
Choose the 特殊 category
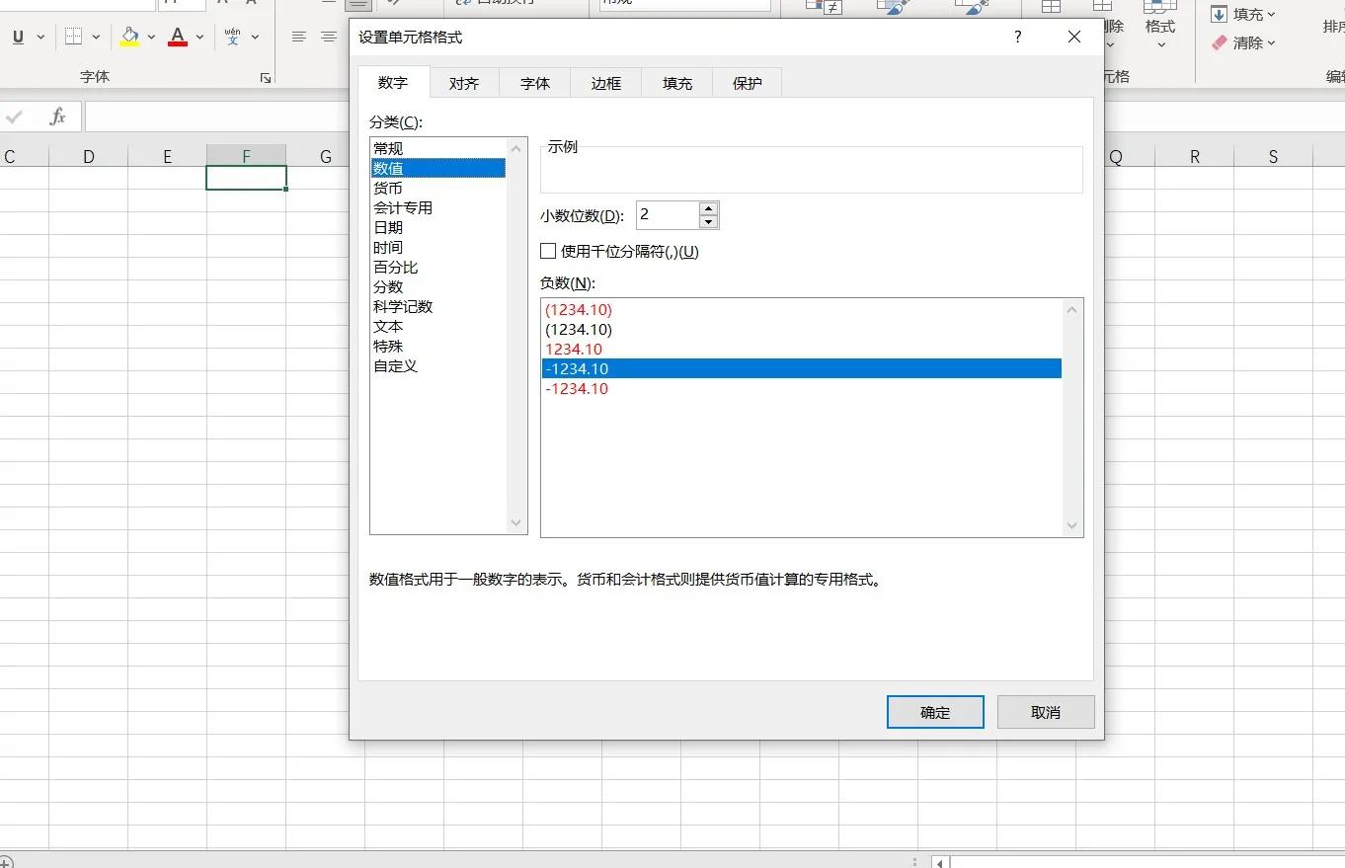(438, 347)
